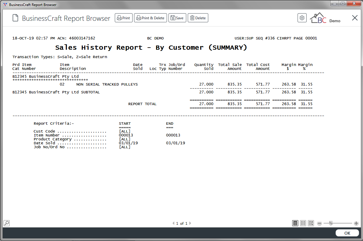This screenshot has width=363, height=241.
Task: Click the 'NON SERIAL TRACKED PULLEYS' description
Action: click(107, 84)
